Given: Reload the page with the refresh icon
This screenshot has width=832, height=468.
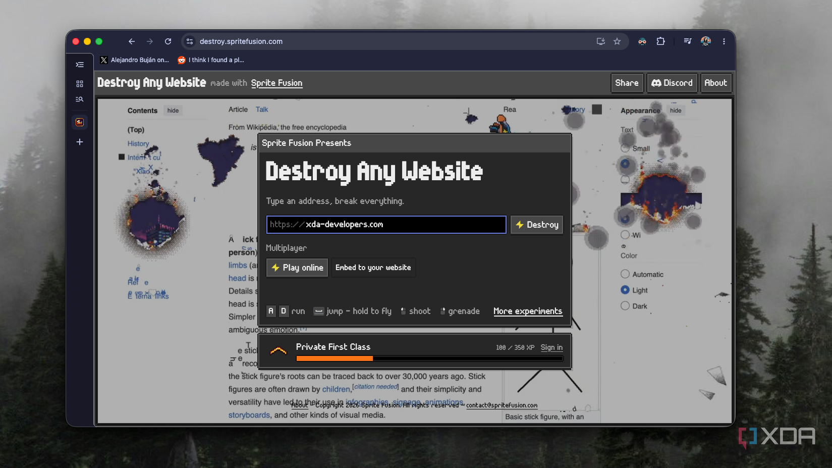Looking at the screenshot, I should click(x=168, y=41).
